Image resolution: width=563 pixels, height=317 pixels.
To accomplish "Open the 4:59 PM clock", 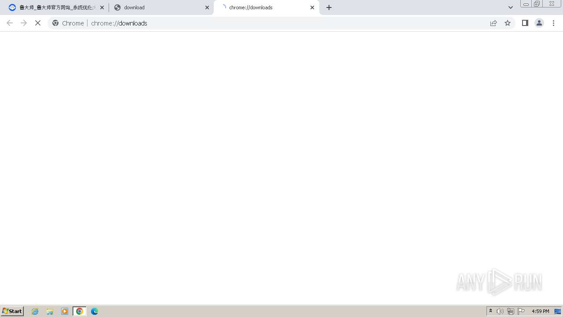I will [x=540, y=311].
